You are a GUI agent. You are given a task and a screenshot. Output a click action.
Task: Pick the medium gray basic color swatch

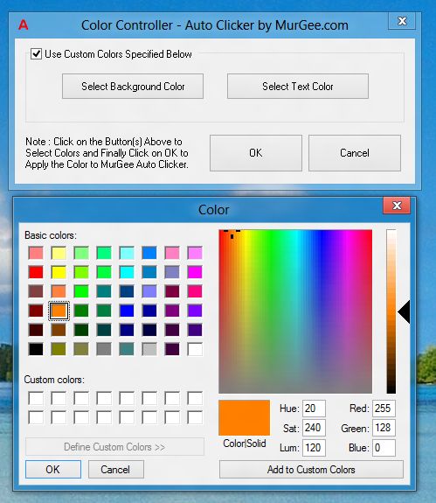click(104, 349)
